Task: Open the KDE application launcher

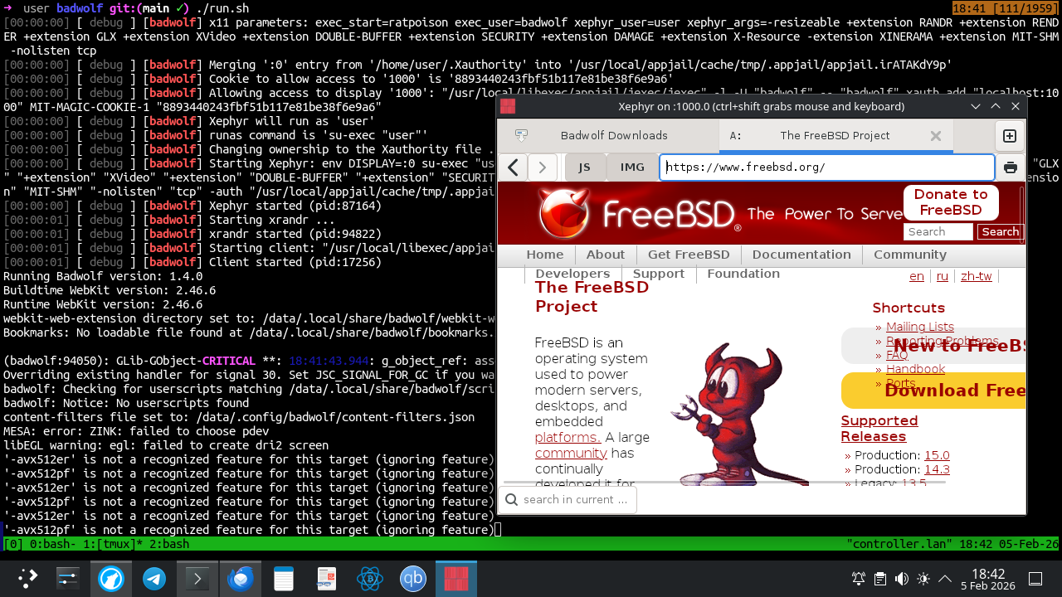Action: point(28,578)
